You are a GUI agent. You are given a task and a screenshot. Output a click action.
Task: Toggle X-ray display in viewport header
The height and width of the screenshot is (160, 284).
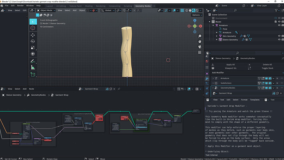[x=182, y=11]
